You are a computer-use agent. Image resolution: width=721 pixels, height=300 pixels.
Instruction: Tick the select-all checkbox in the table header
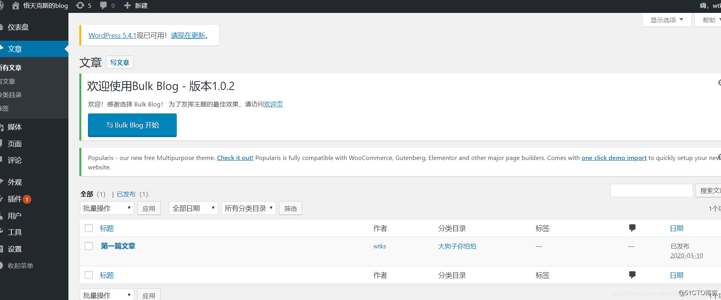89,228
